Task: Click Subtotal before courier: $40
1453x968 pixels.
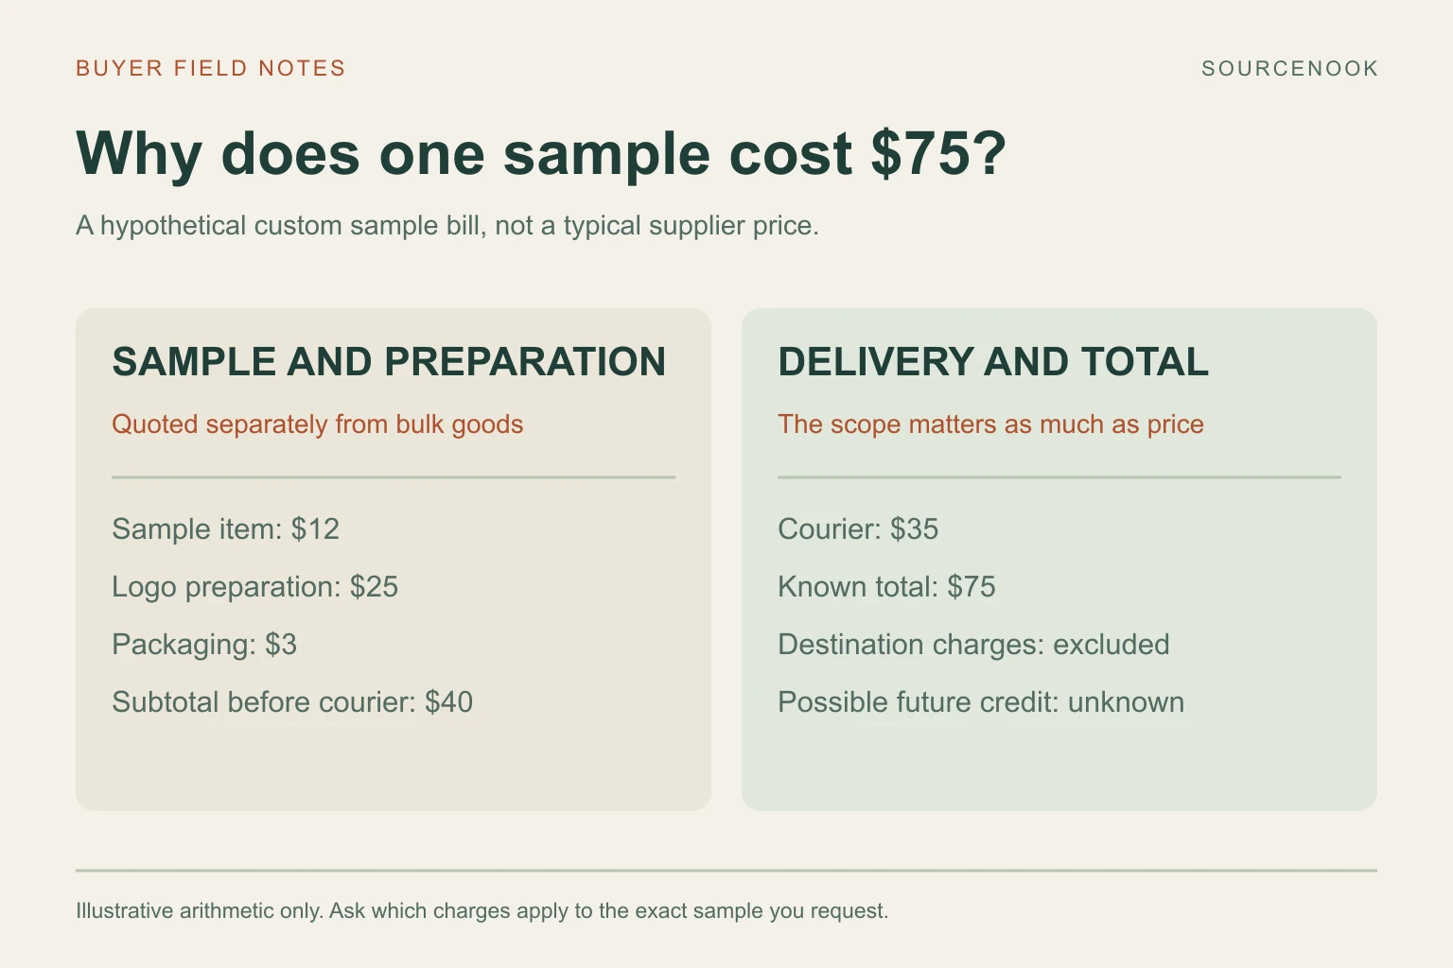Action: click(x=292, y=702)
